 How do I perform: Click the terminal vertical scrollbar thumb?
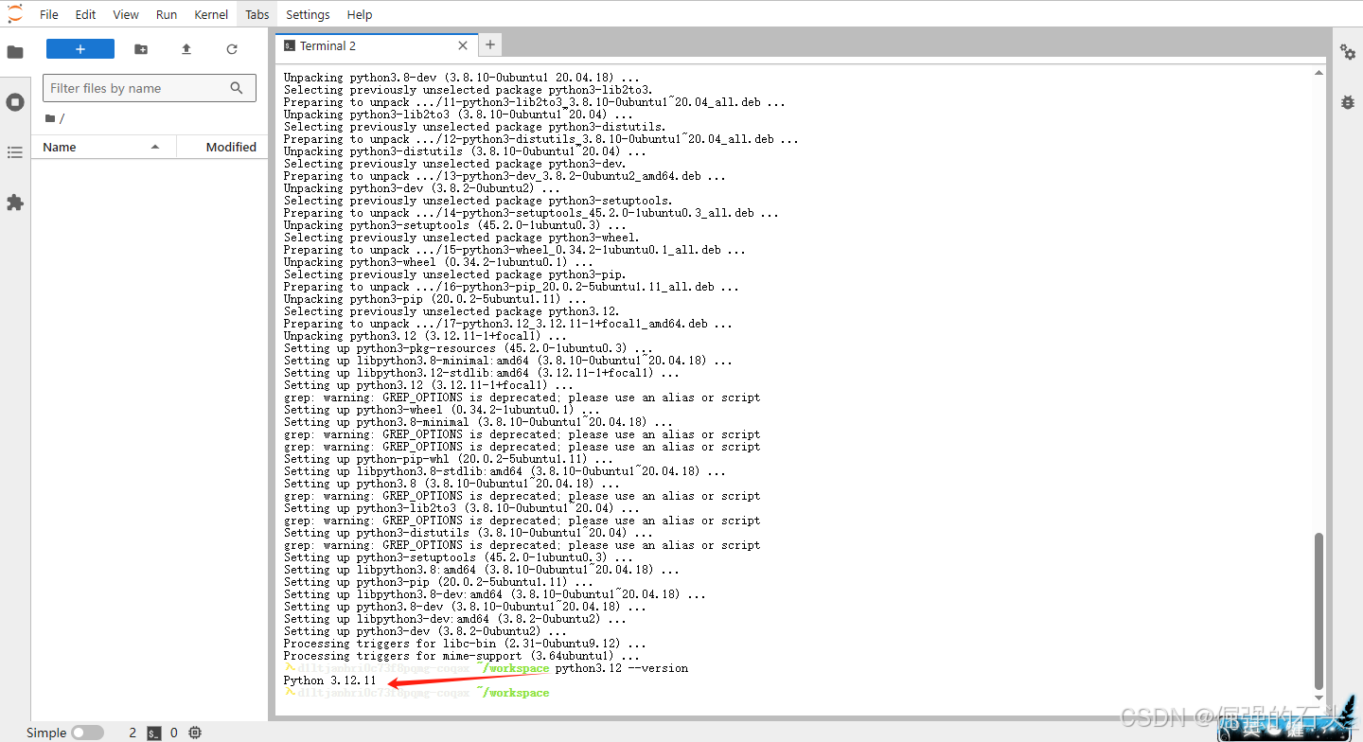point(1319,610)
